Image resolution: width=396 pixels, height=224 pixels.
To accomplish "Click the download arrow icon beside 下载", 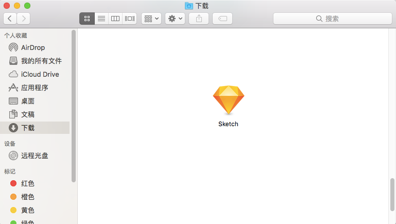I will [x=13, y=128].
